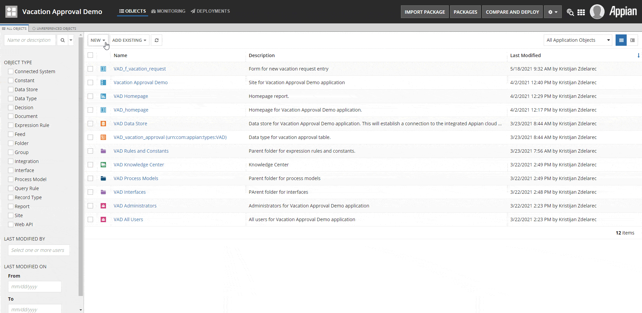The height and width of the screenshot is (313, 642).
Task: Enable the Constant object type filter
Action: 11,81
